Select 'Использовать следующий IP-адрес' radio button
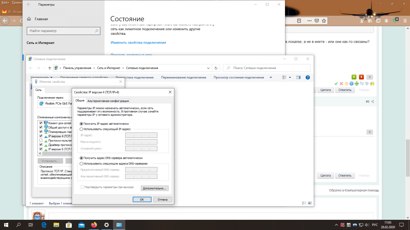 point(81,129)
